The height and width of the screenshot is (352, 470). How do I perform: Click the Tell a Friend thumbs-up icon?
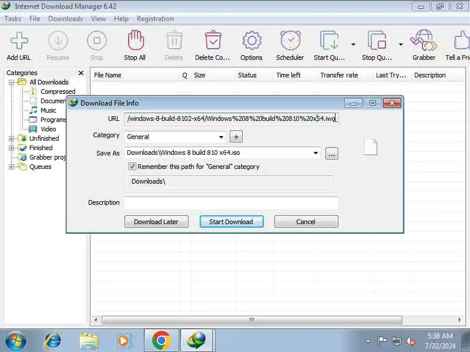click(462, 40)
